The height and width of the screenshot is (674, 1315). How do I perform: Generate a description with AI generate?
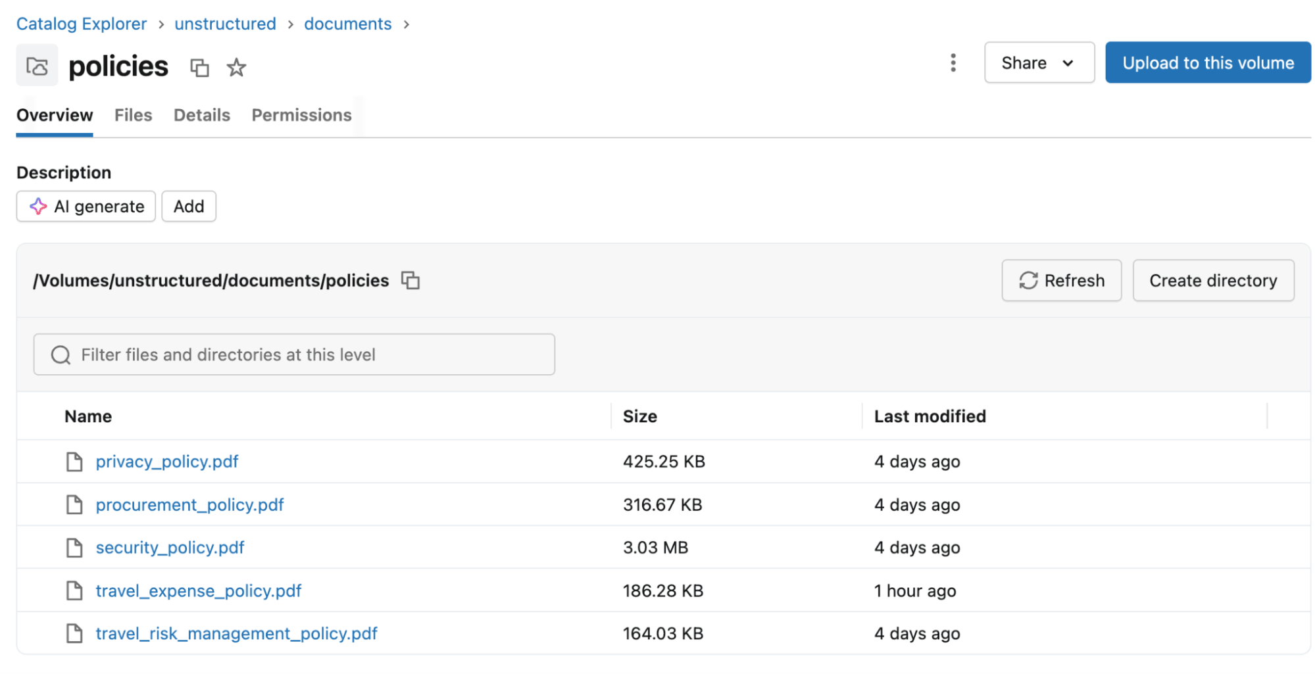pos(86,206)
